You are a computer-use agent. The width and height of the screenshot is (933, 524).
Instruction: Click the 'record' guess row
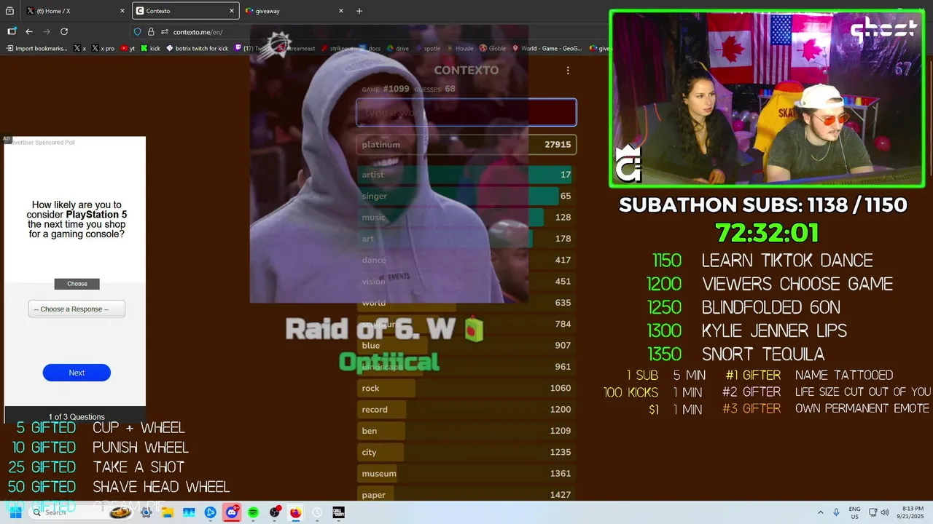[x=466, y=409]
